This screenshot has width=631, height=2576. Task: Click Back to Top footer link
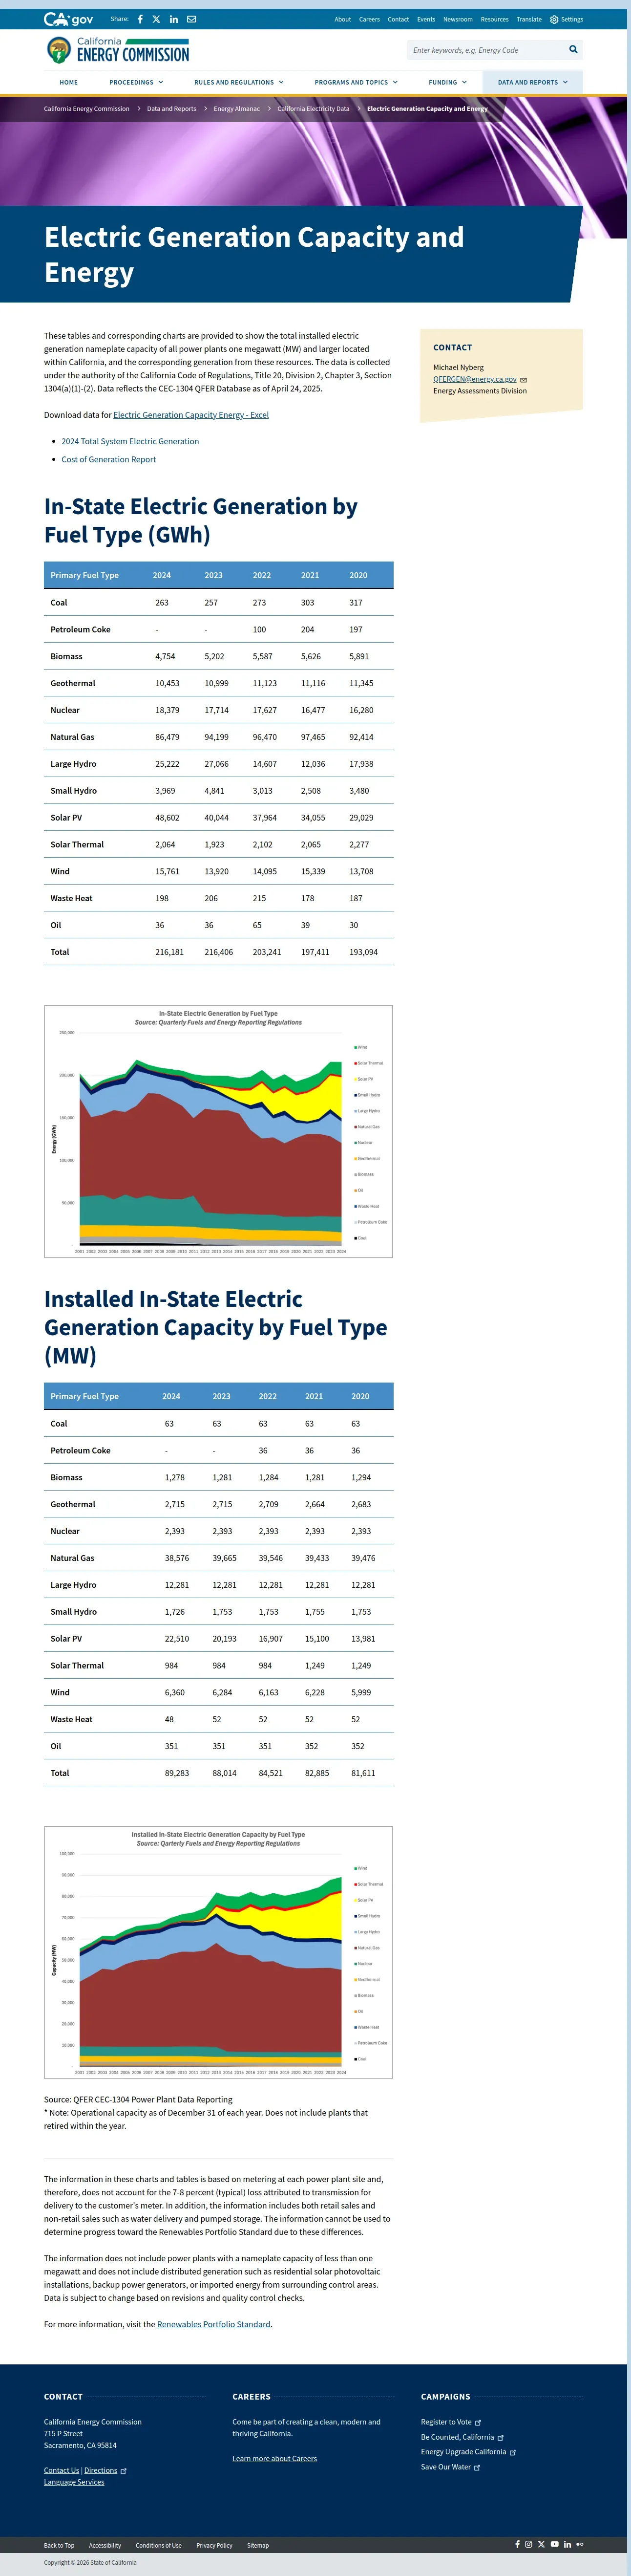click(59, 2545)
